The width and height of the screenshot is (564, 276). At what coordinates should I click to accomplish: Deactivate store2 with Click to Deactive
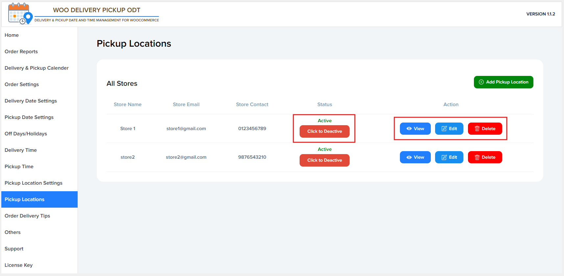pyautogui.click(x=324, y=160)
